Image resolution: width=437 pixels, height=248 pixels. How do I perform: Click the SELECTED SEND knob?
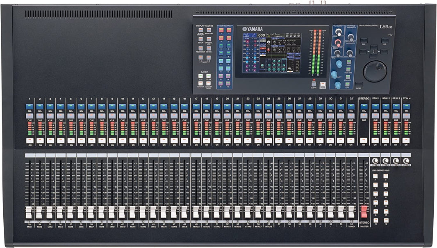pyautogui.click(x=337, y=53)
